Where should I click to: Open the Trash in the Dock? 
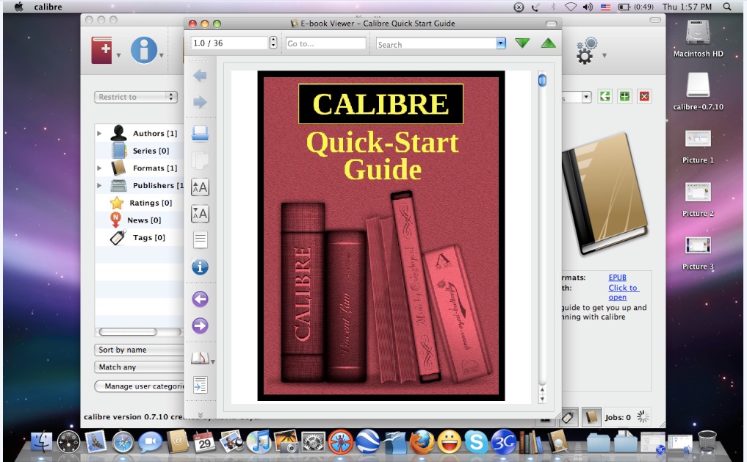click(707, 441)
